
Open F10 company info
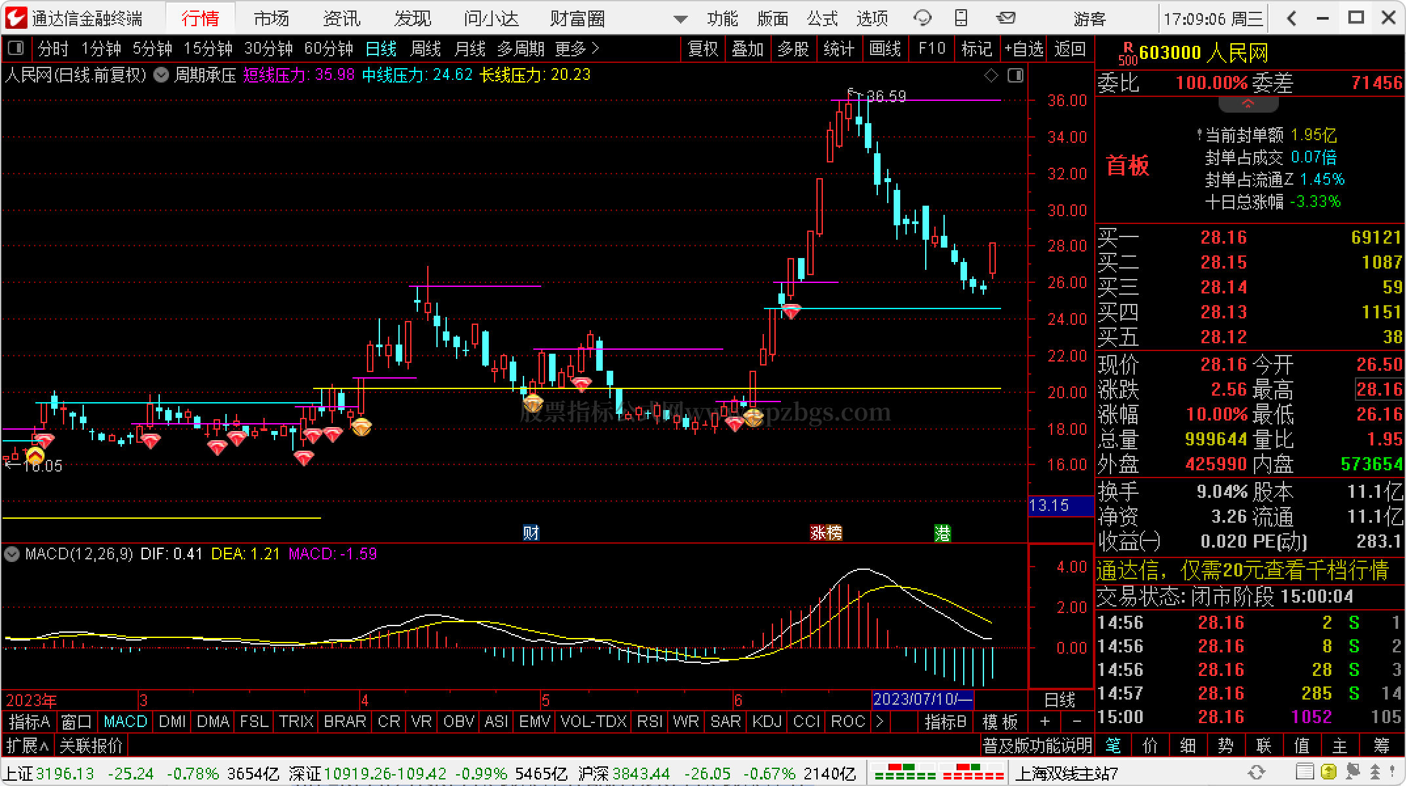(x=932, y=49)
